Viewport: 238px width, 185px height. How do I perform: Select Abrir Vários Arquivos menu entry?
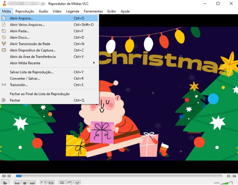tap(27, 25)
